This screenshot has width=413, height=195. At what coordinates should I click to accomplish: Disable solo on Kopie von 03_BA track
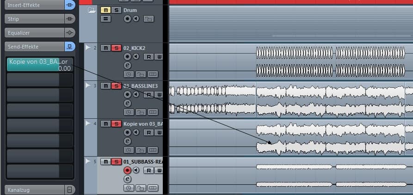point(116,124)
